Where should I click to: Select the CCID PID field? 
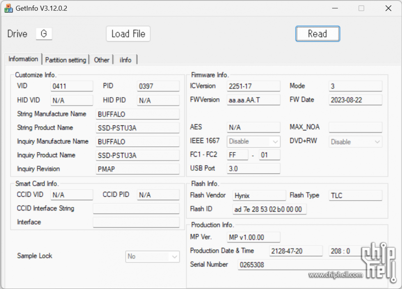158,195
